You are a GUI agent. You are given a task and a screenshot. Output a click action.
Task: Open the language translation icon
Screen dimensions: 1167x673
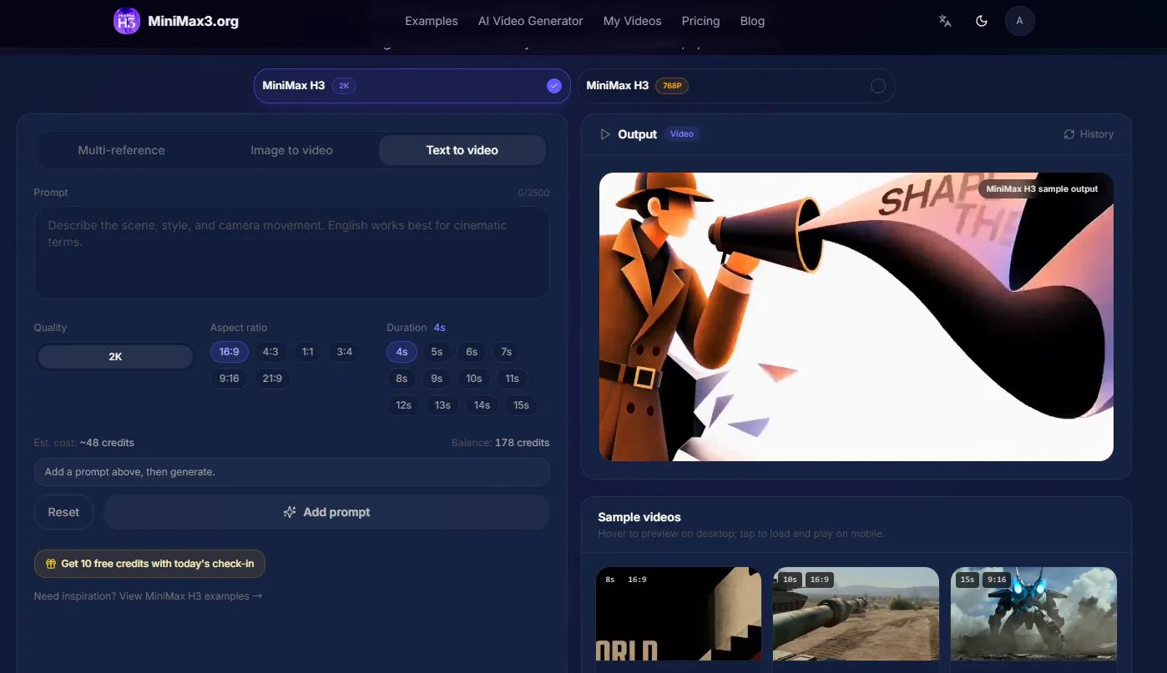tap(945, 21)
